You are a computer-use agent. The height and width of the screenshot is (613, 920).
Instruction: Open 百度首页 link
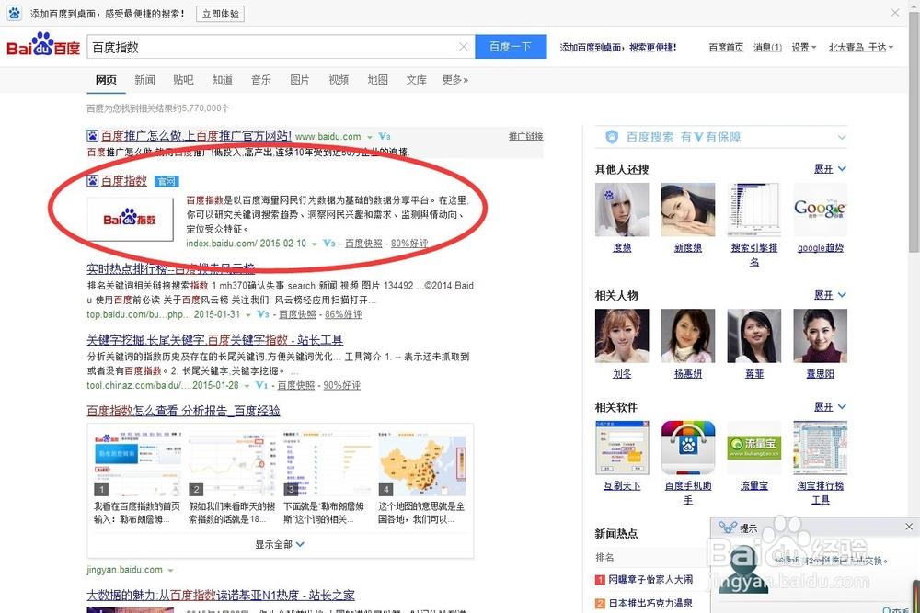(x=726, y=47)
